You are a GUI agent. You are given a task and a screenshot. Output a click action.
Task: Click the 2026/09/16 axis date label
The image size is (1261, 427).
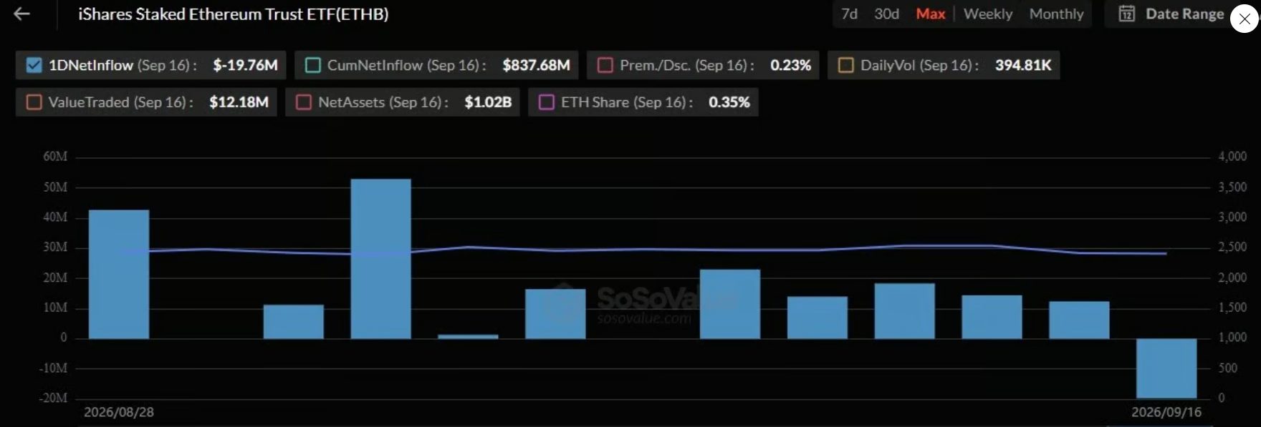coord(1166,412)
